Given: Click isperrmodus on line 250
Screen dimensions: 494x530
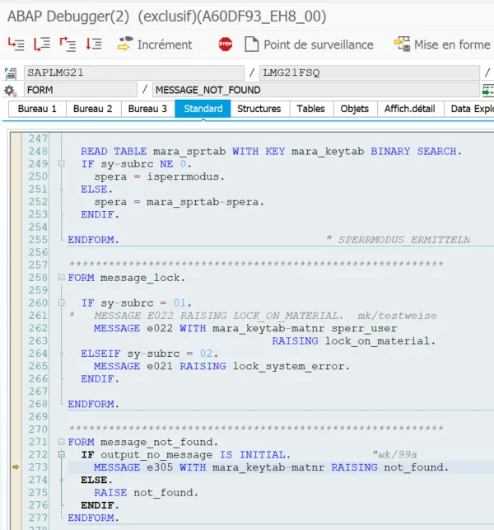Looking at the screenshot, I should pyautogui.click(x=183, y=176).
